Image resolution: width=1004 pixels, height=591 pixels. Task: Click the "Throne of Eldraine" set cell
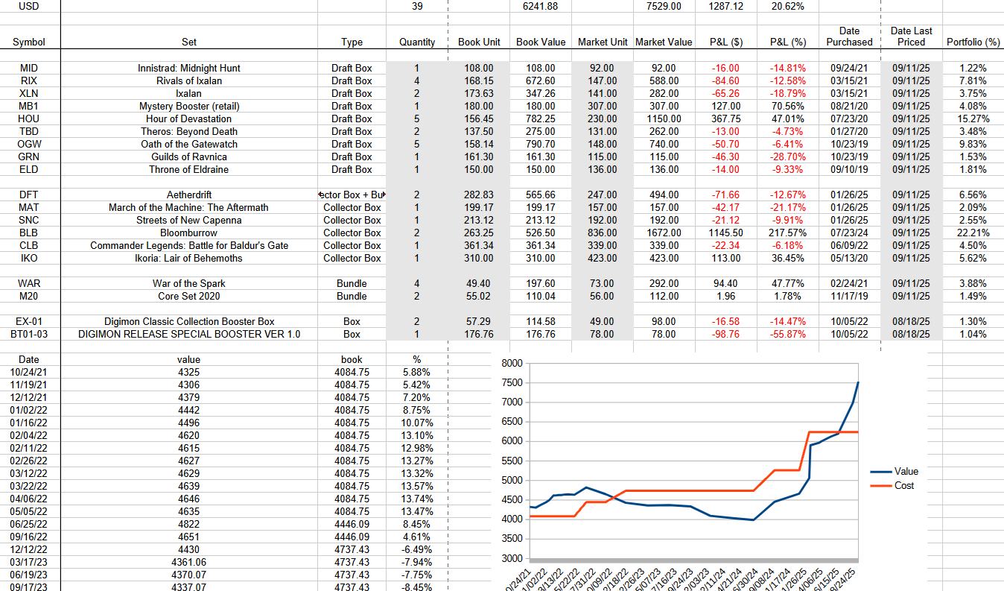[x=189, y=169]
